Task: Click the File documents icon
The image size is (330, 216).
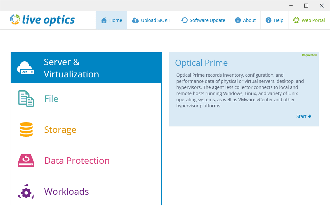Action: (26, 99)
